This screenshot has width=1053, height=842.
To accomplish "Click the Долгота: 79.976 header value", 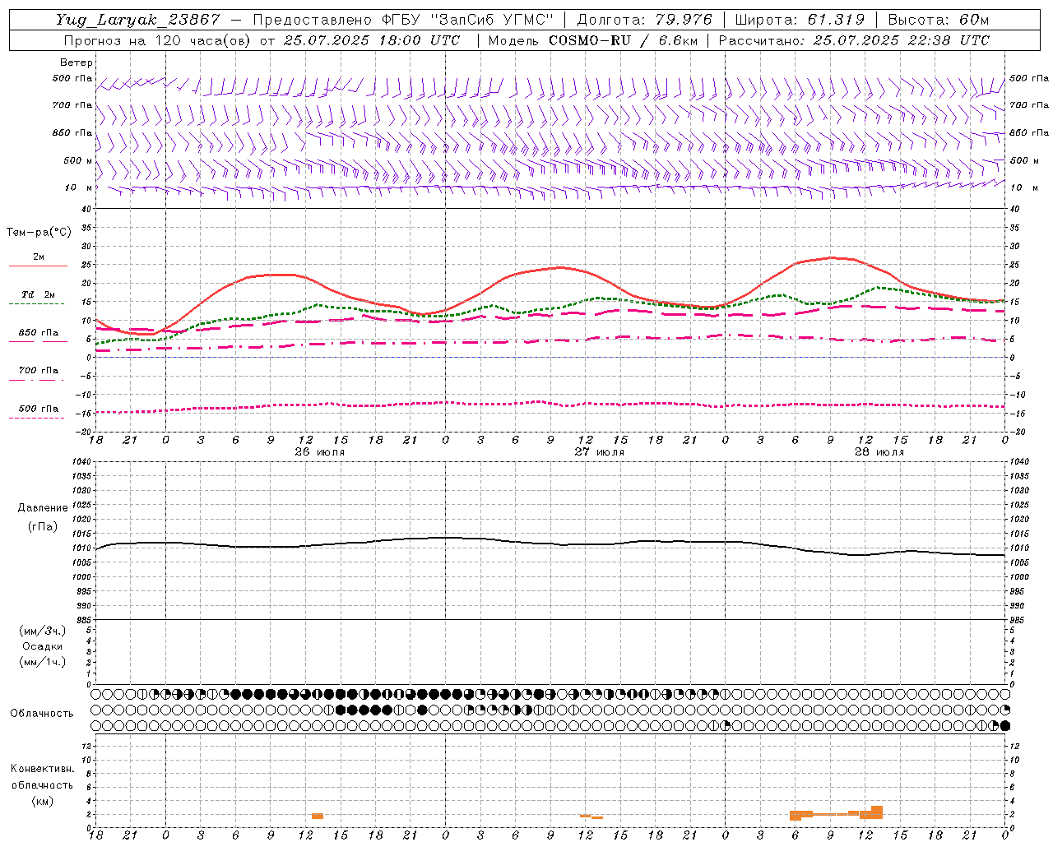I will click(x=644, y=20).
